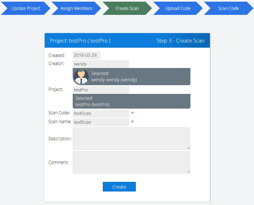This screenshot has height=205, width=254.
Task: Click the 'Step 3 - Create Scan' header text
Action: pyautogui.click(x=180, y=41)
